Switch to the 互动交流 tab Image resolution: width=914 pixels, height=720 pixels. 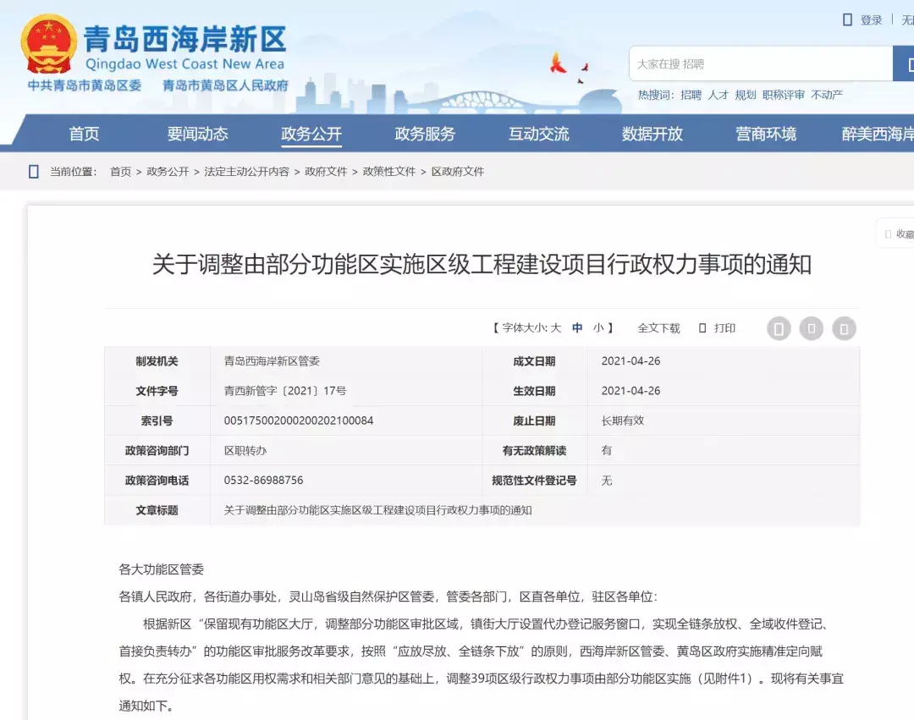538,134
